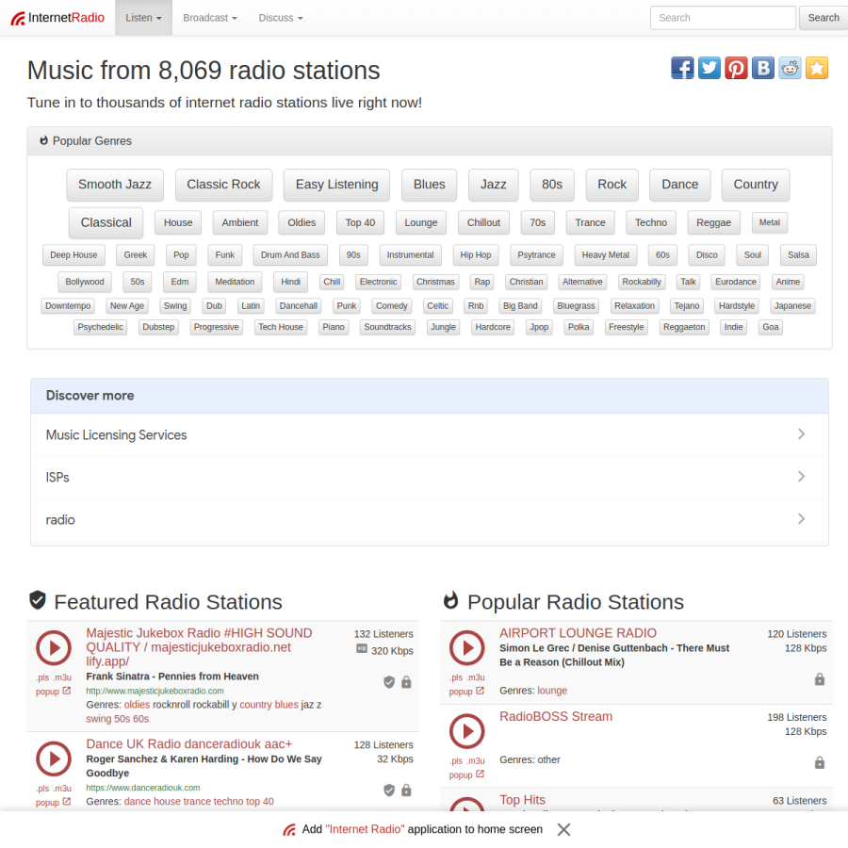848x848 pixels.
Task: Click the InternetRadio logo
Action: (x=57, y=18)
